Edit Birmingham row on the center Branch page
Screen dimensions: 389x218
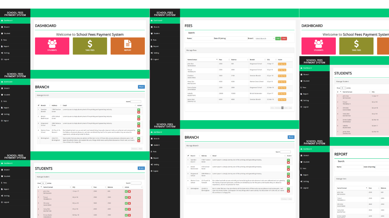(x=288, y=189)
